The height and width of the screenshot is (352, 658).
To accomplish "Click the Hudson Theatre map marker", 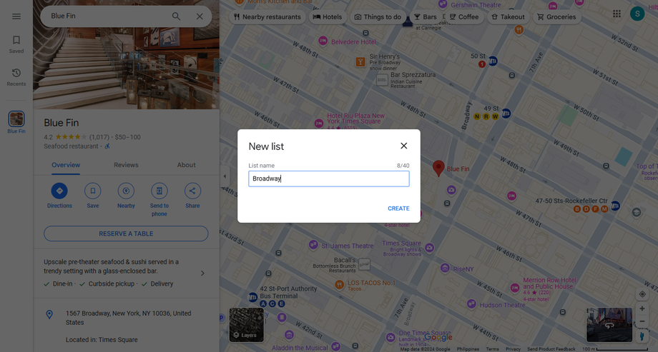I will pos(471,304).
